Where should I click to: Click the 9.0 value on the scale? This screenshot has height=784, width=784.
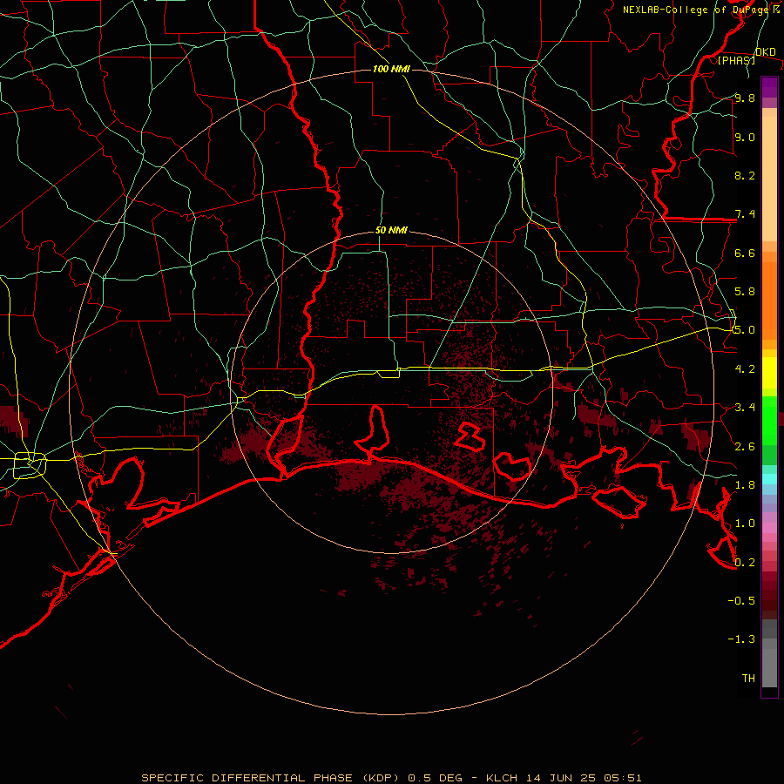coord(745,137)
